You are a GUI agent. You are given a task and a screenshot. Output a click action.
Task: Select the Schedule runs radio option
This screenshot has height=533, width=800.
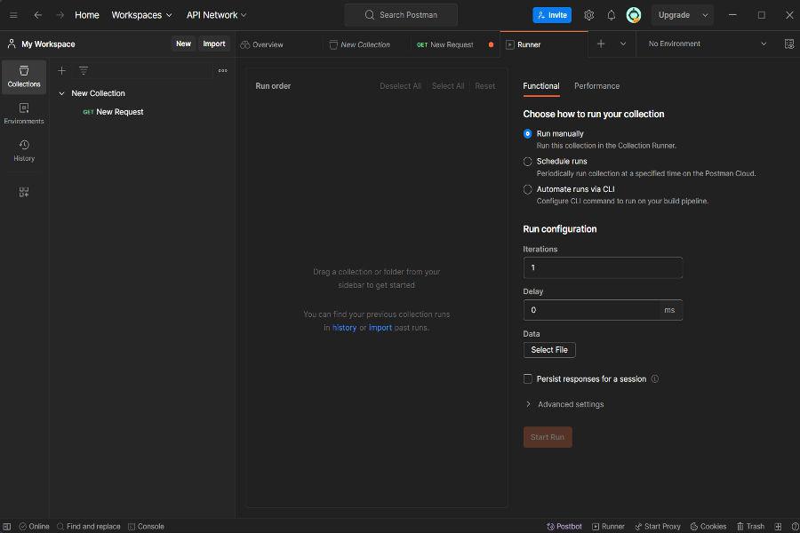coord(527,162)
